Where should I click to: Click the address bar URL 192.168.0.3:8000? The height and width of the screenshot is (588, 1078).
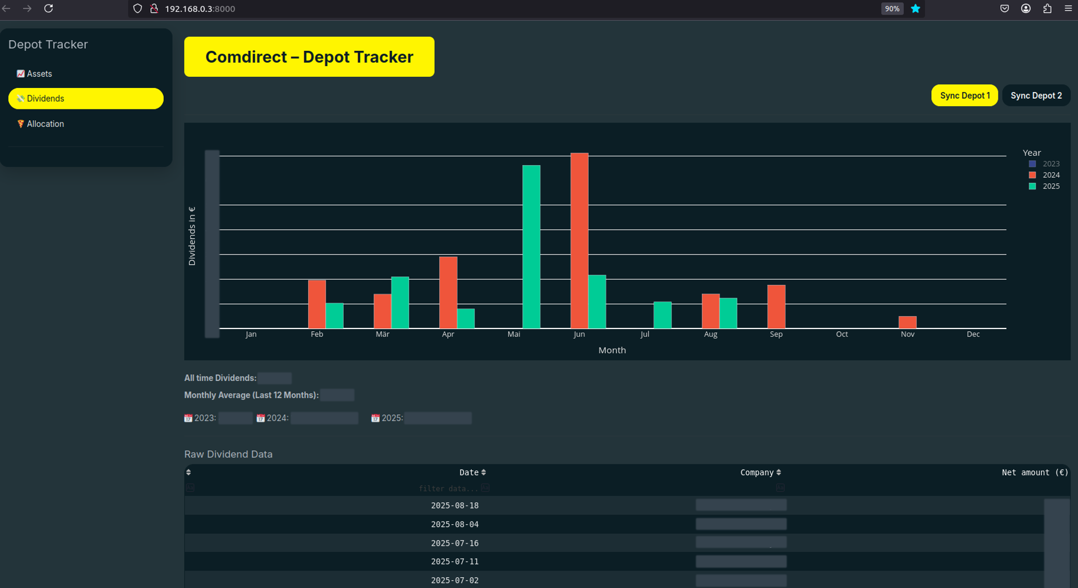click(200, 9)
